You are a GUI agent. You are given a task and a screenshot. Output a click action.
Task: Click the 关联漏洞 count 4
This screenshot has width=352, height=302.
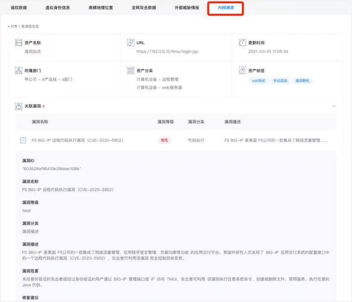43,106
